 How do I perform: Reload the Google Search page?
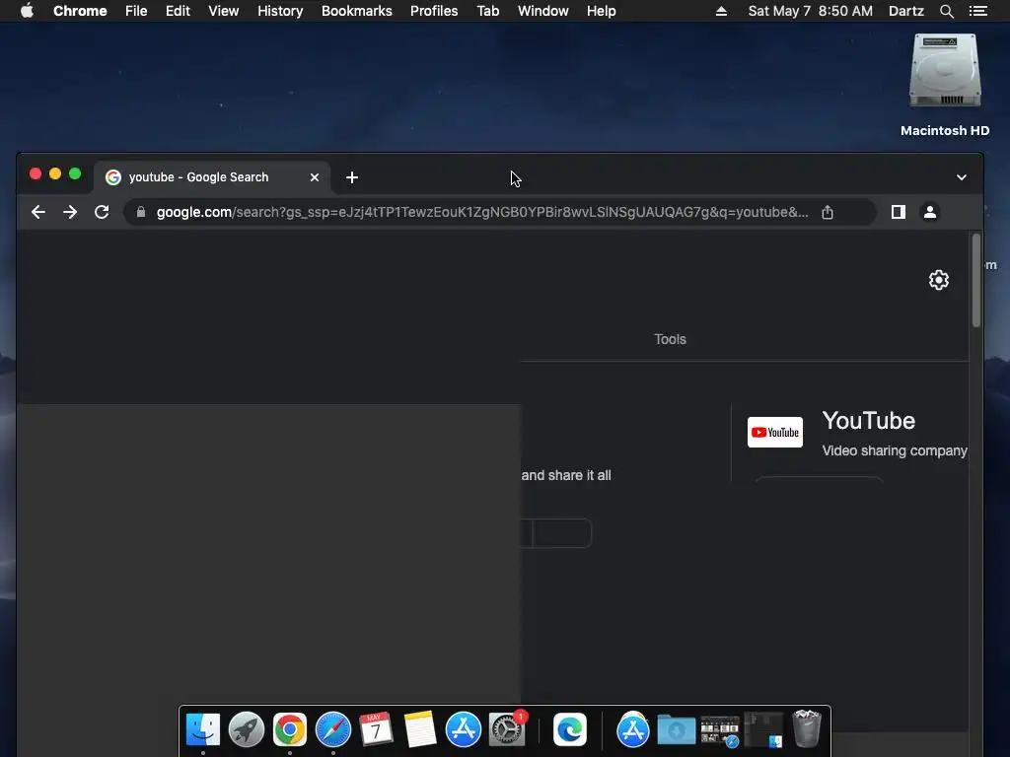click(102, 212)
